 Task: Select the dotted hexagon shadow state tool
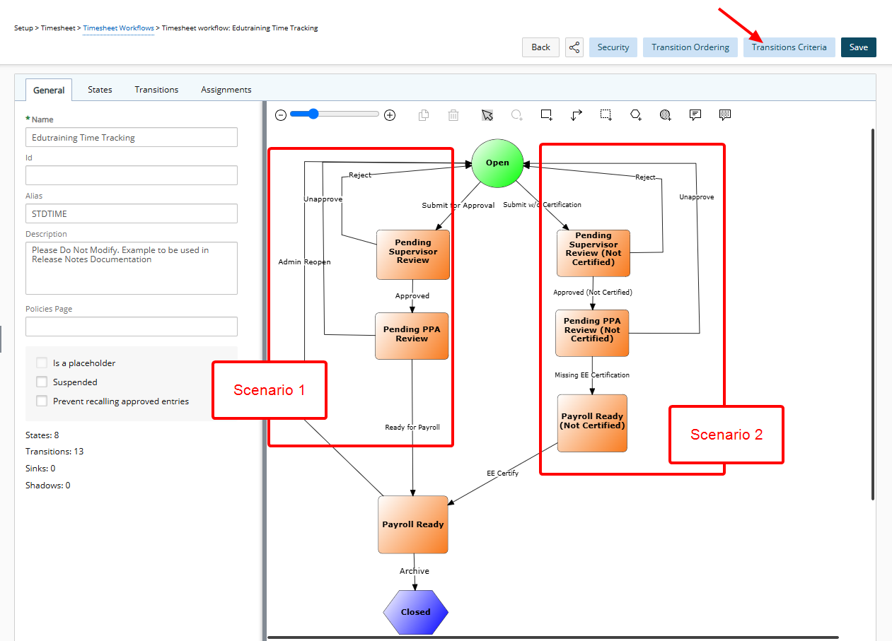point(666,115)
